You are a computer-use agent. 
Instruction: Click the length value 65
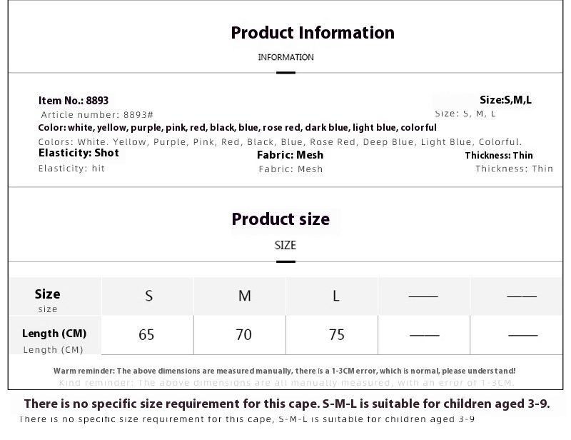pyautogui.click(x=146, y=335)
